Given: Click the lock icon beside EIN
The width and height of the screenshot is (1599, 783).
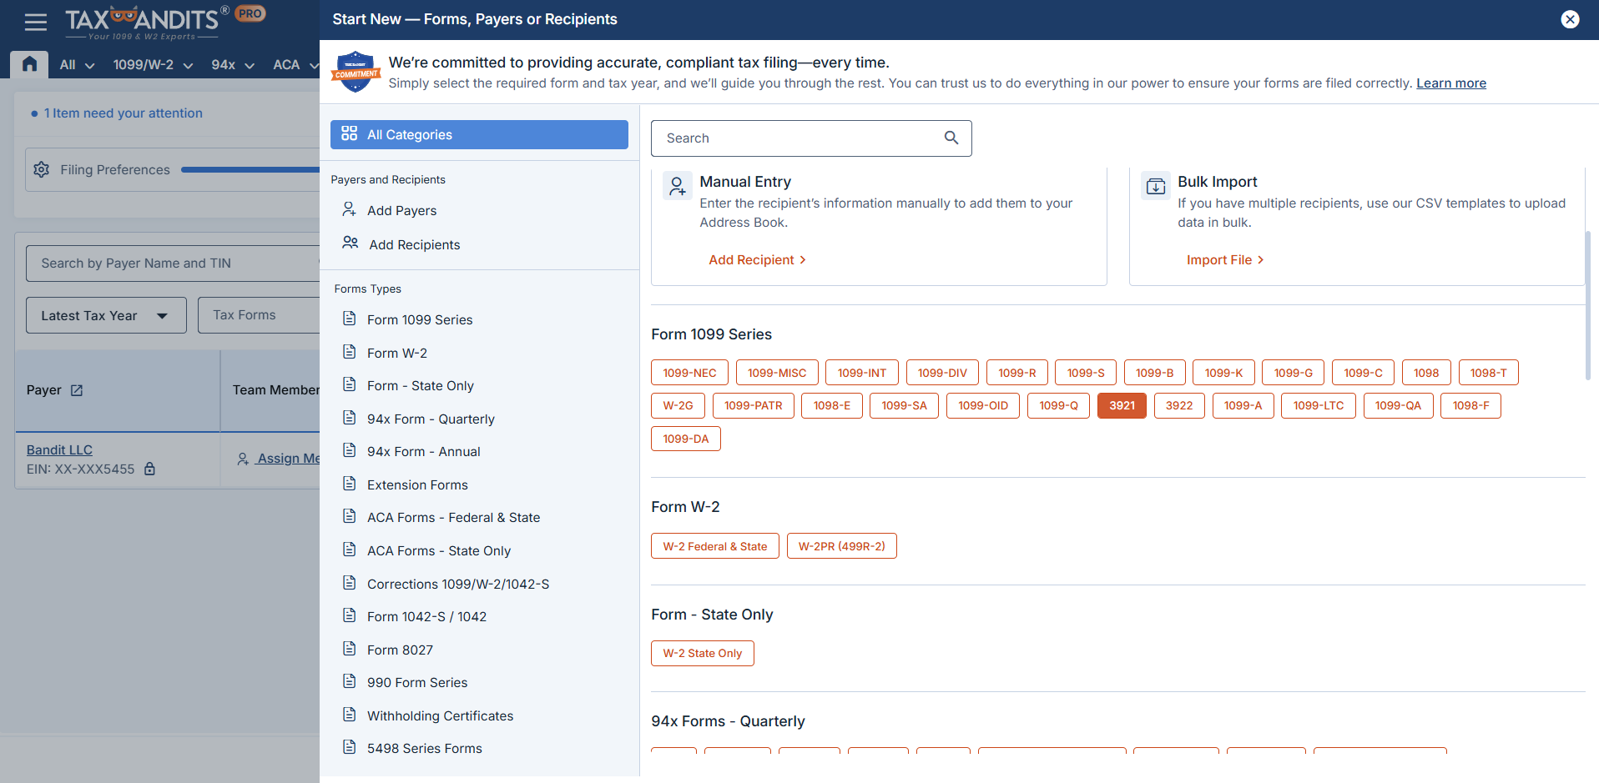Looking at the screenshot, I should pyautogui.click(x=150, y=469).
